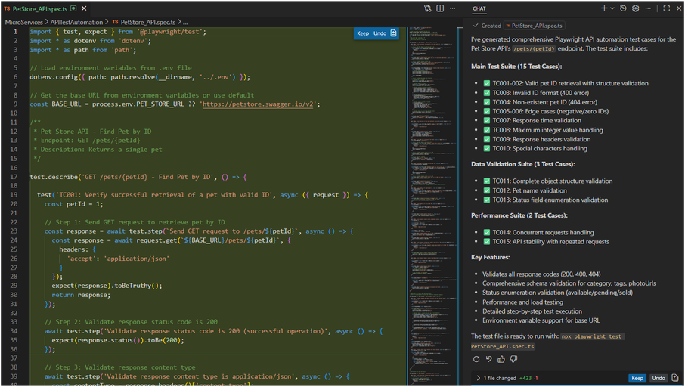Maximize the chat panel size

pos(665,8)
